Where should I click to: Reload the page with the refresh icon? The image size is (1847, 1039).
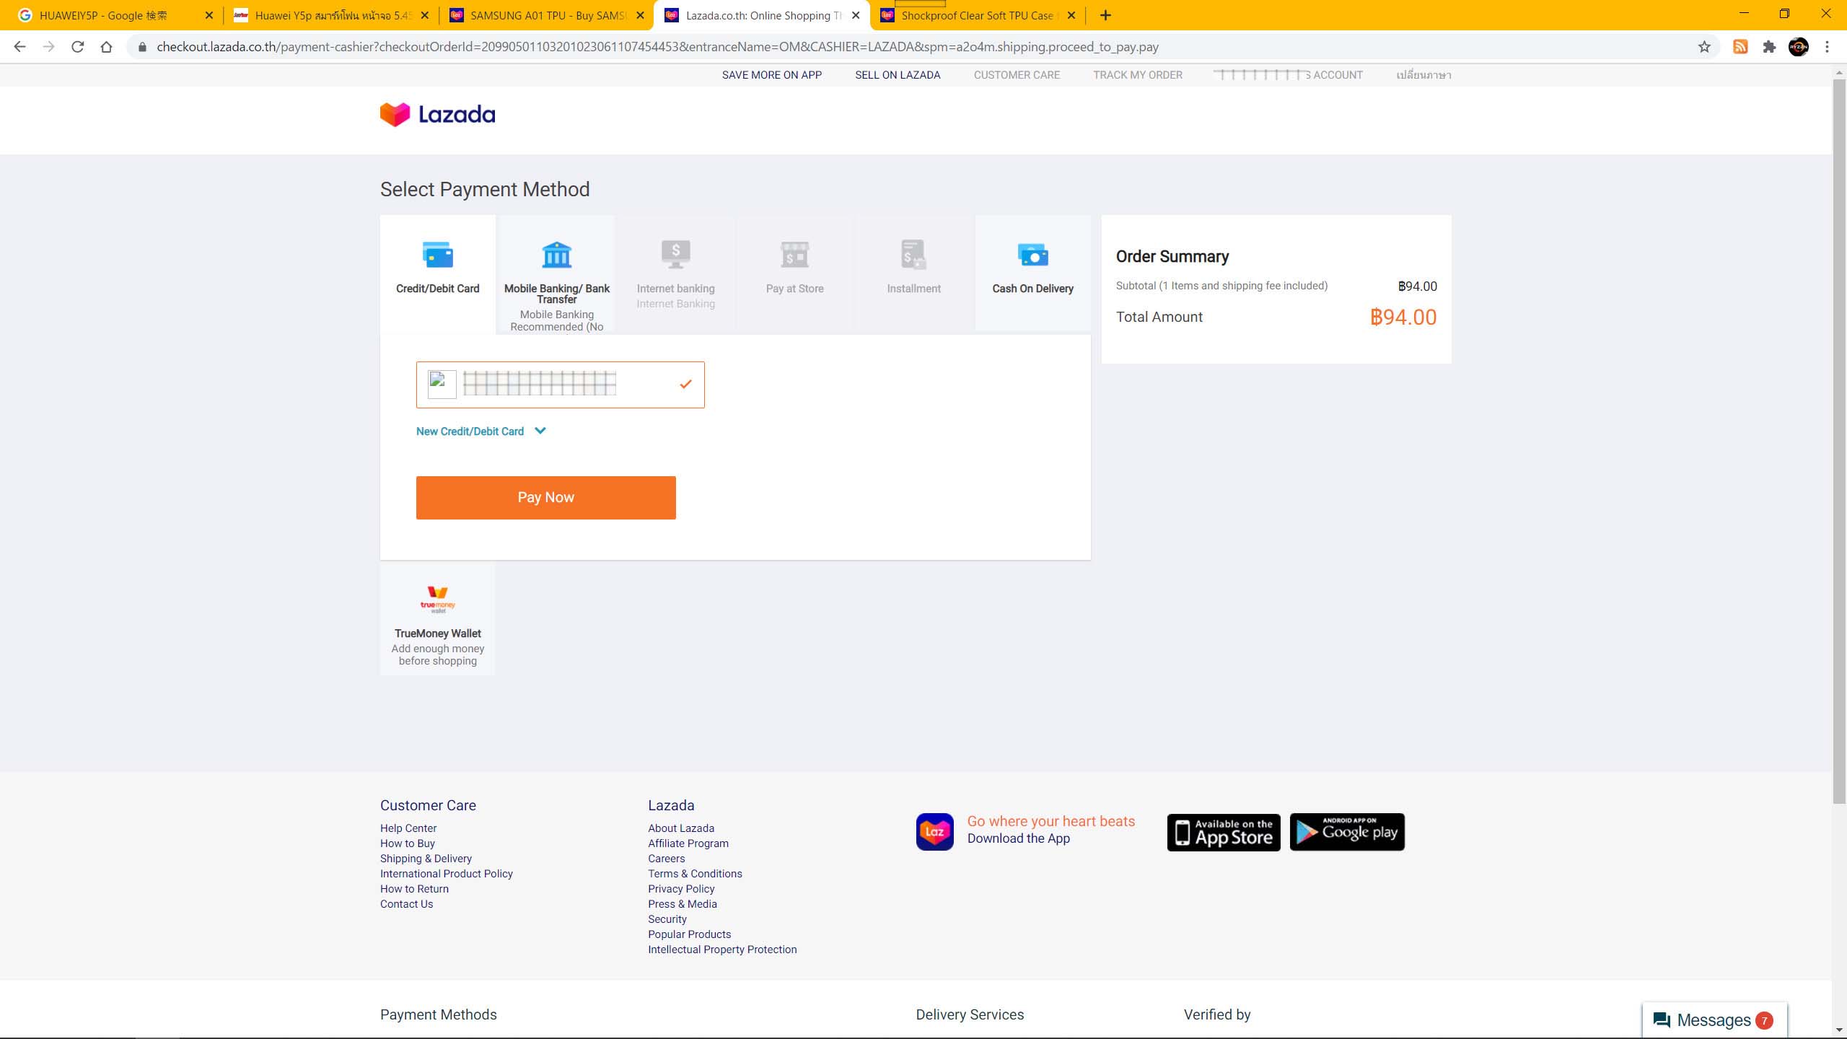click(77, 47)
